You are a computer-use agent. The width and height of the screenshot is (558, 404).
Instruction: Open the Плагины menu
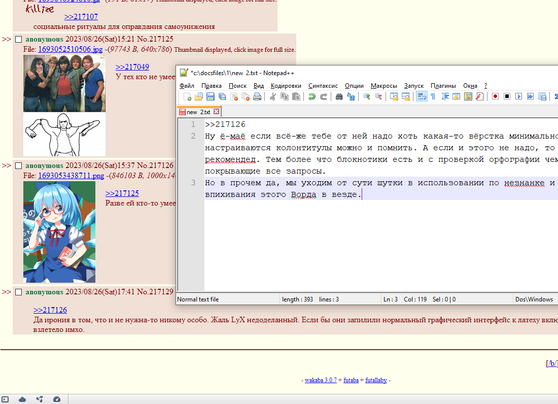(x=443, y=86)
